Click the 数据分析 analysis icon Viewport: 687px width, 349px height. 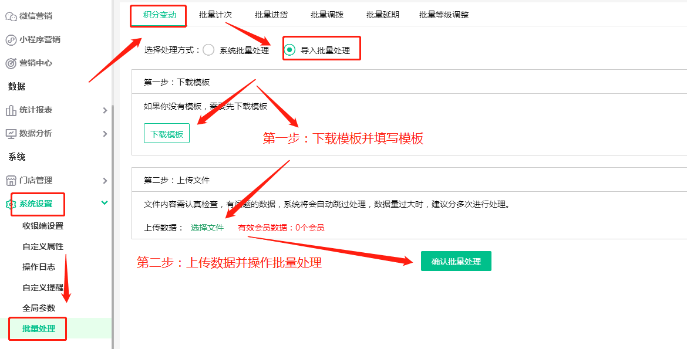point(10,133)
